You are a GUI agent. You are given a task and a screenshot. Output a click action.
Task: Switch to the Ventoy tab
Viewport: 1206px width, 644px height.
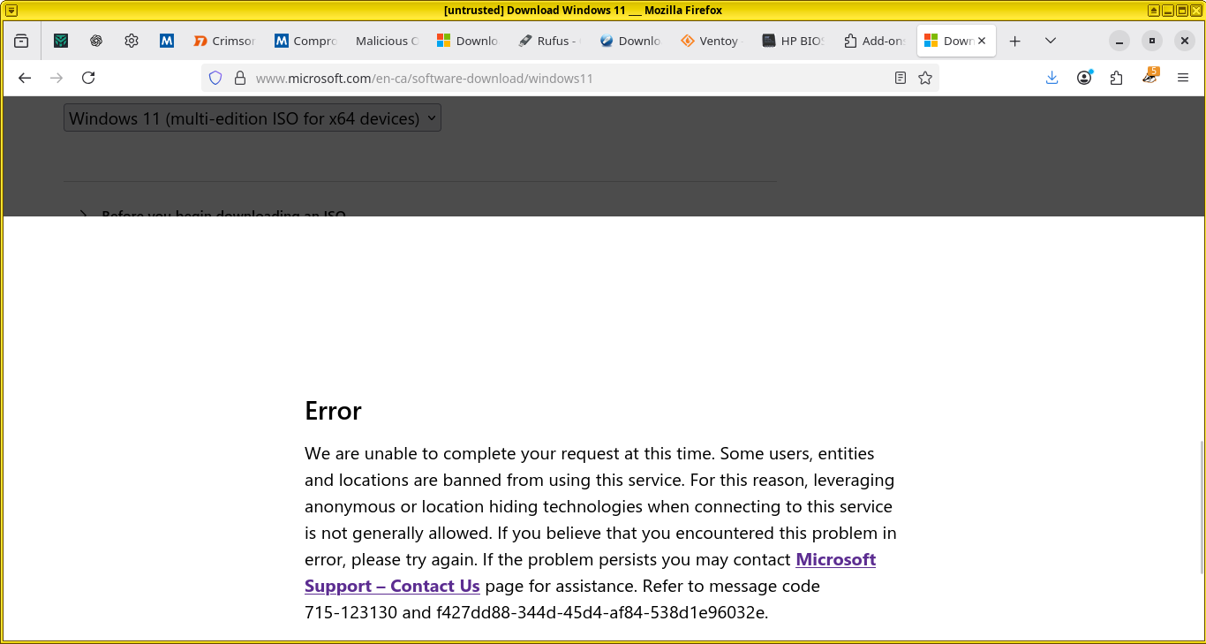point(711,41)
